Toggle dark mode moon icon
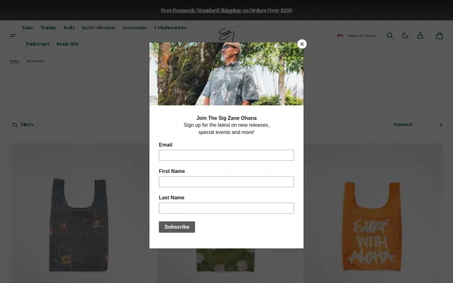The height and width of the screenshot is (283, 453). point(405,35)
